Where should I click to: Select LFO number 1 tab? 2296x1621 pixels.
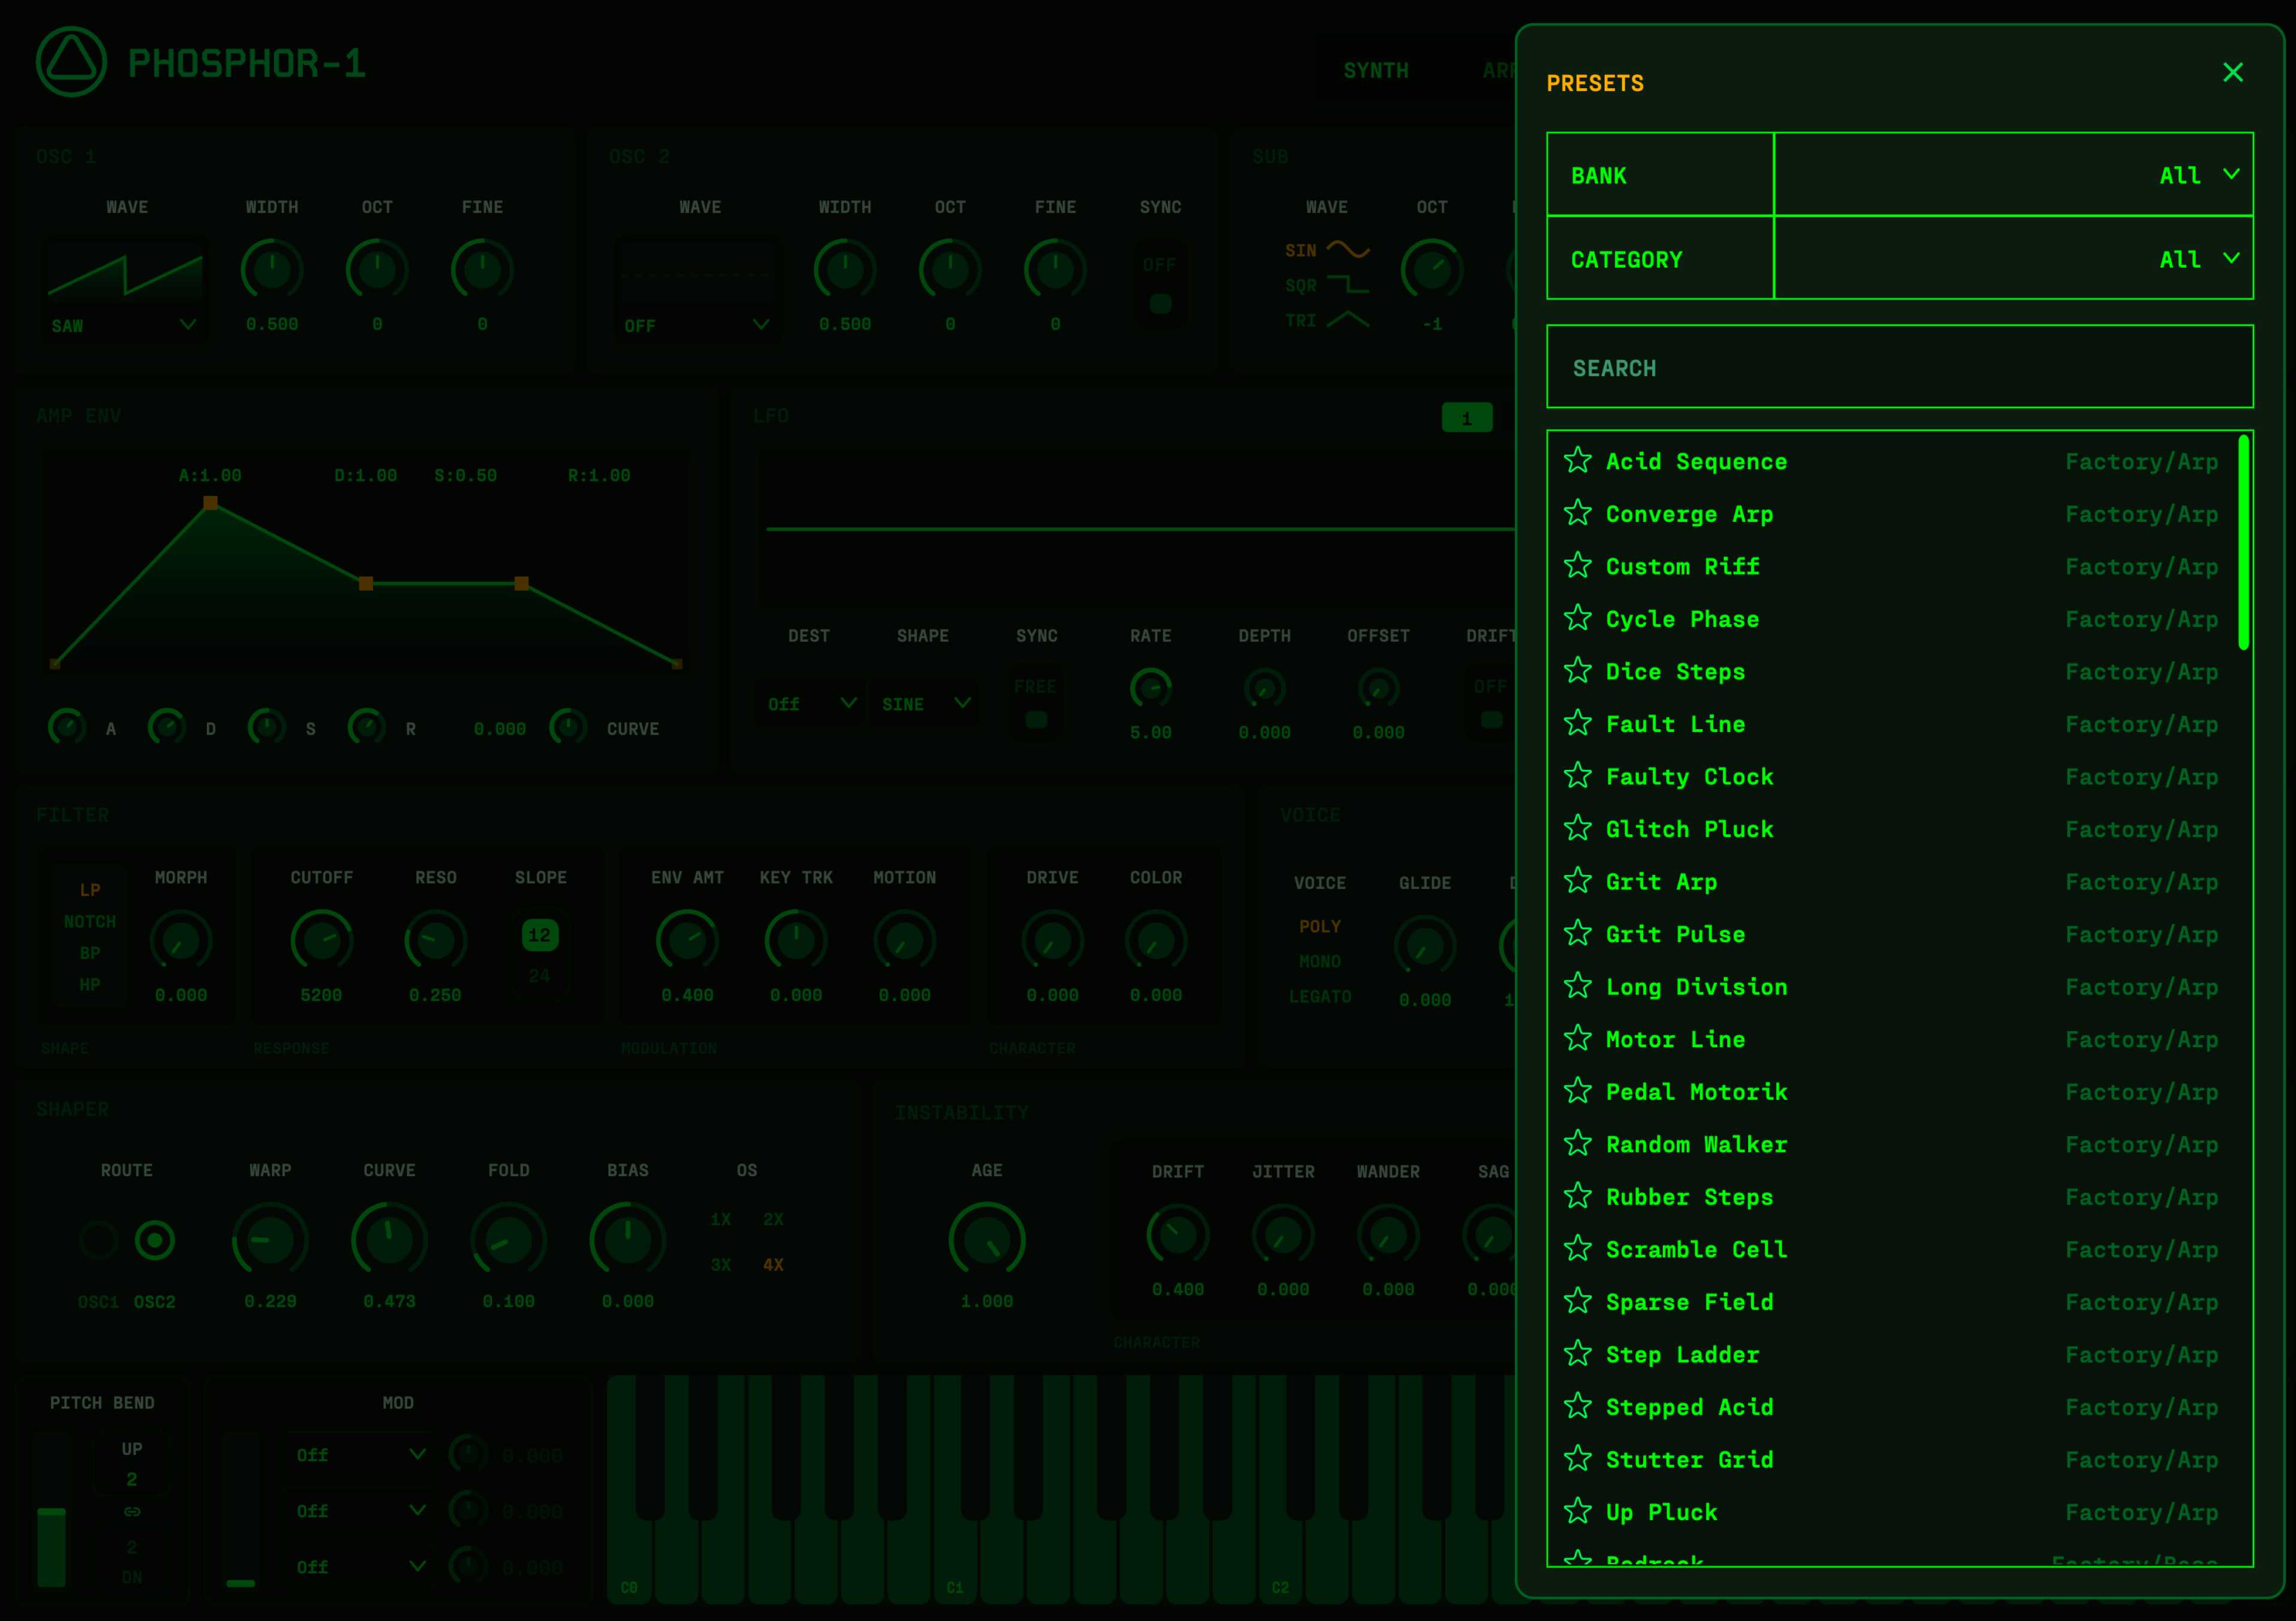tap(1466, 418)
